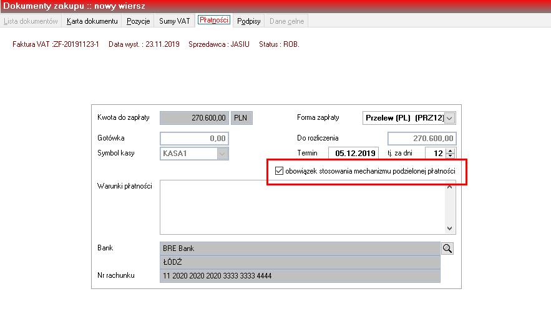Open Lista dokumentów tab

click(x=31, y=21)
